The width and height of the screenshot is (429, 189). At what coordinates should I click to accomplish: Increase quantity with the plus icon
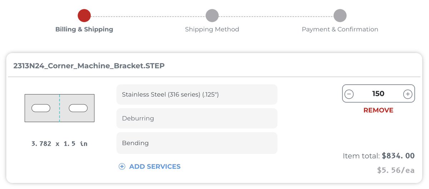coord(408,94)
